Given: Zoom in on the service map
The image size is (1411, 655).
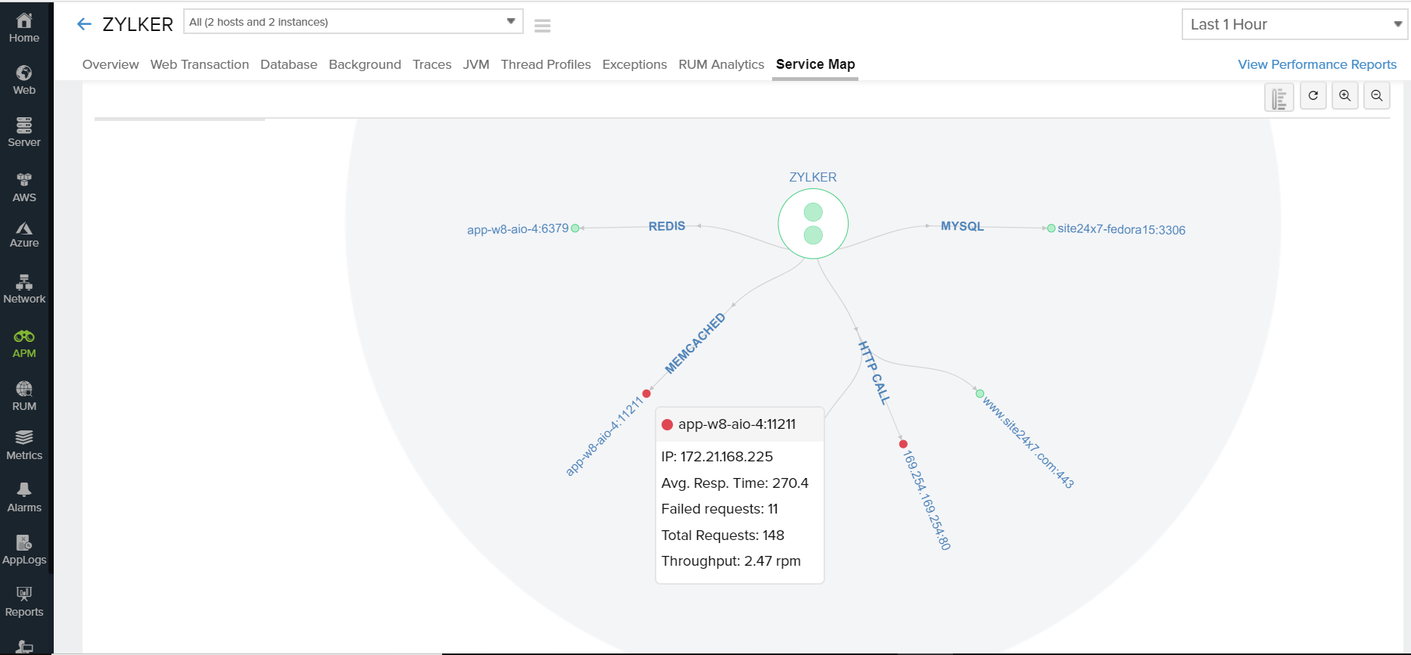Looking at the screenshot, I should [x=1345, y=96].
